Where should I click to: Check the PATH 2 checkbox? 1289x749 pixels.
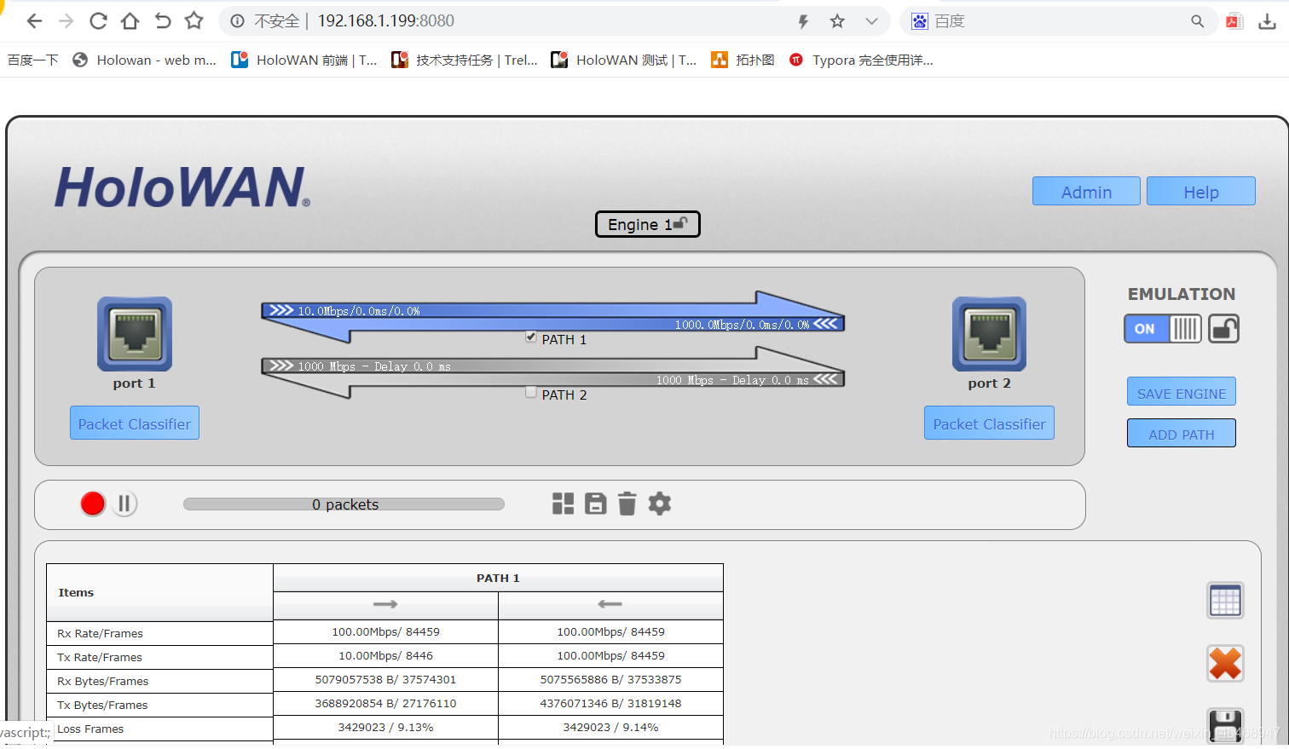[x=531, y=393]
